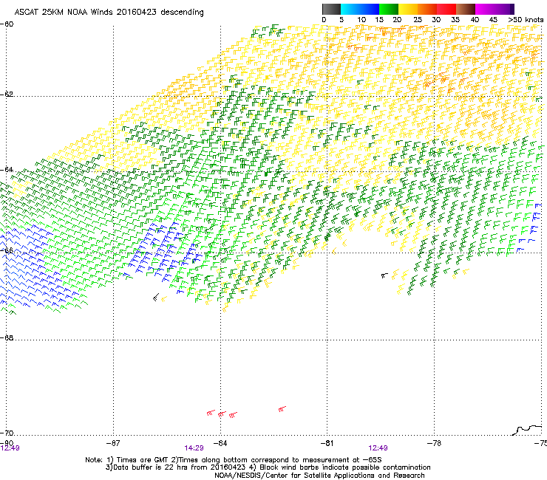The width and height of the screenshot is (547, 480).
Task: Click the '-66' latitude axis label
Action: pos(7,250)
